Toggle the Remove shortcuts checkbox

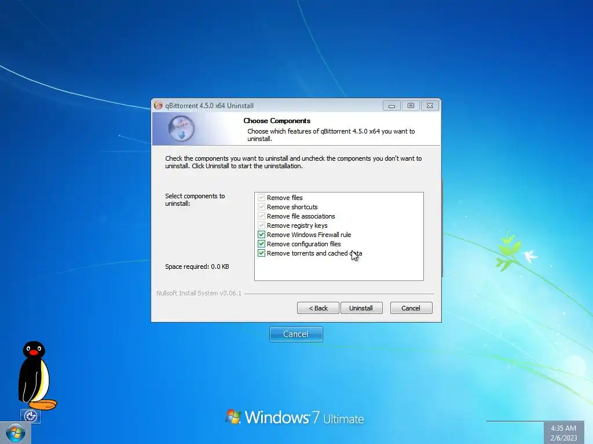pos(261,207)
